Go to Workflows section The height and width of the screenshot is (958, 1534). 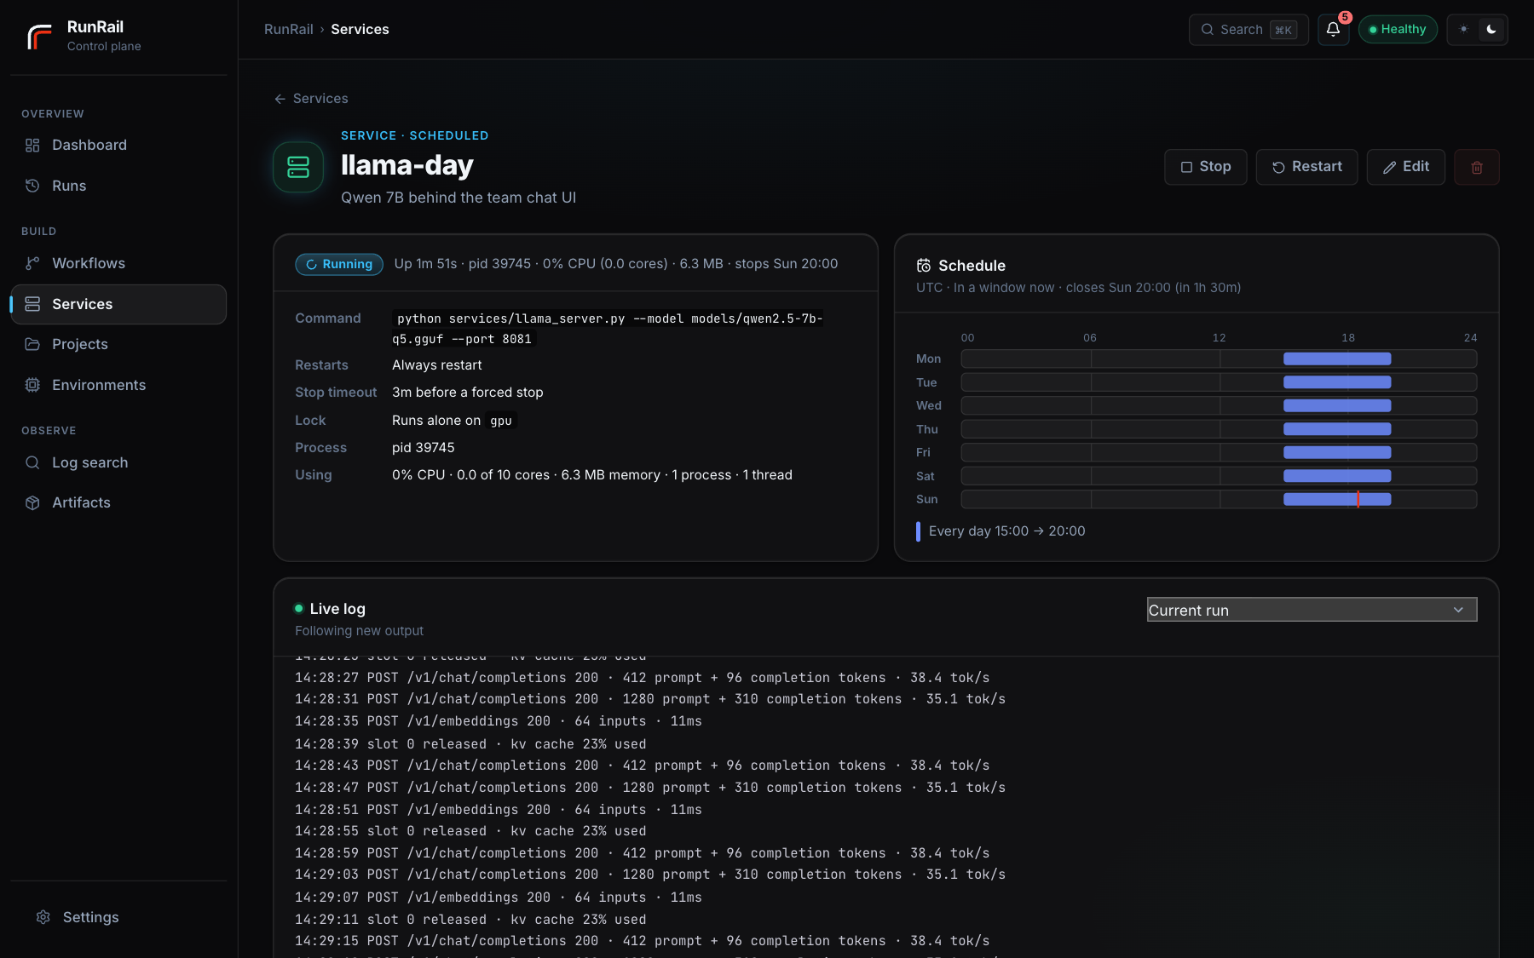[118, 264]
